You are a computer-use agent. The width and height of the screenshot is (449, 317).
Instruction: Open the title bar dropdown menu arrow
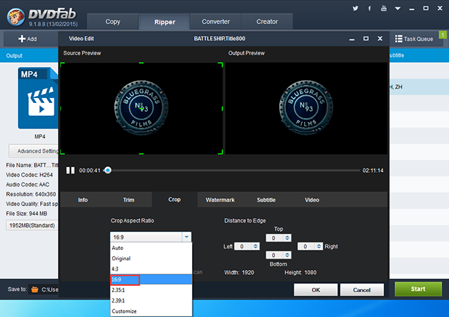pos(398,8)
